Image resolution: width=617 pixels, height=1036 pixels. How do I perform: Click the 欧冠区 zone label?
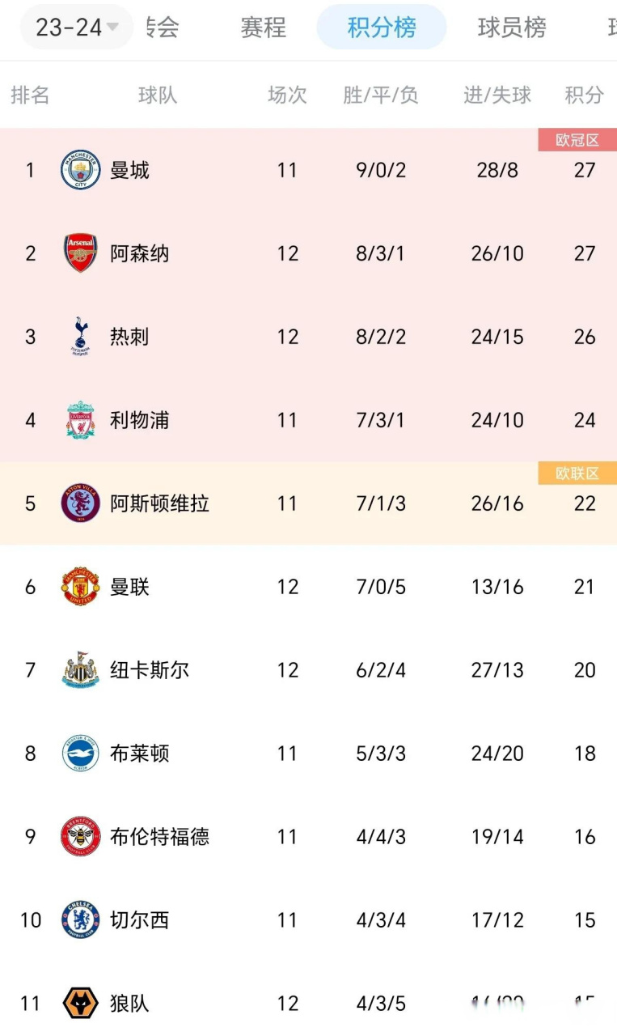[x=577, y=140]
